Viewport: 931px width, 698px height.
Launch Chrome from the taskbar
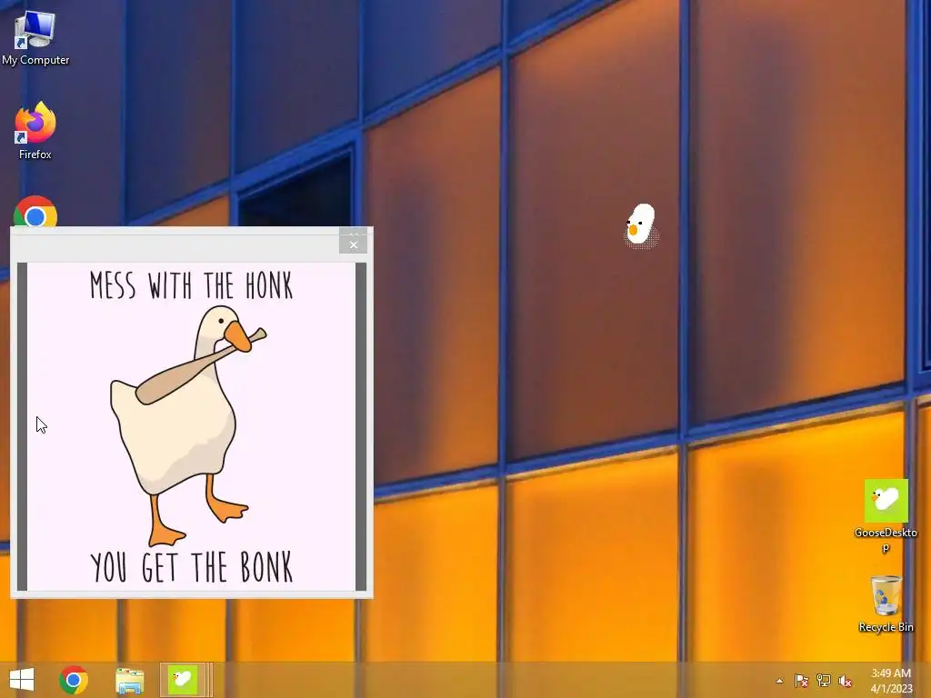(74, 680)
